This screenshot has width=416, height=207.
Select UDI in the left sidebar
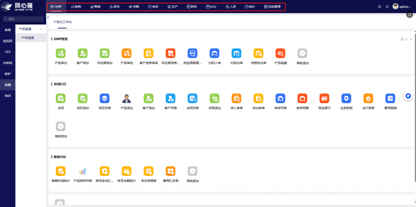click(8, 52)
